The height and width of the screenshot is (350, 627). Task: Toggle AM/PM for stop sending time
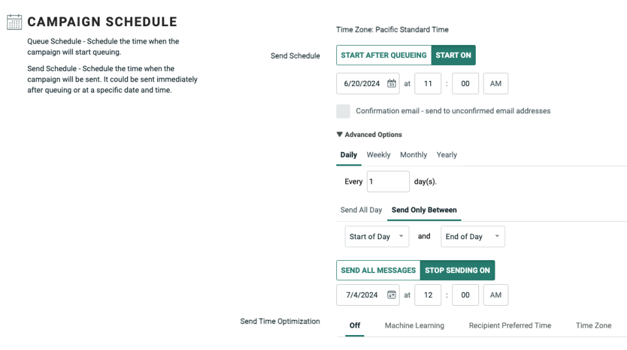(x=495, y=295)
